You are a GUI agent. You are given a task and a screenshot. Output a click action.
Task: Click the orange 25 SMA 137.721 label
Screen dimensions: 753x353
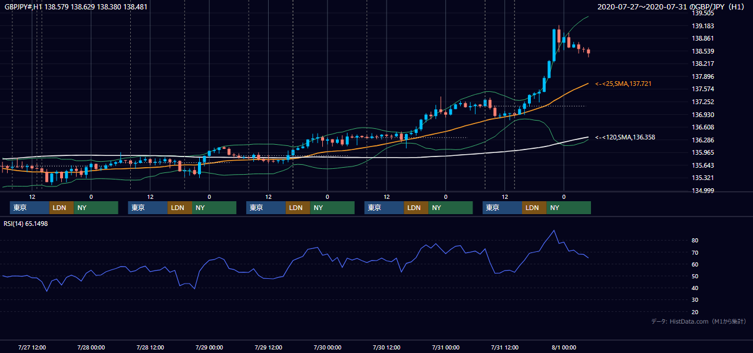tap(623, 84)
